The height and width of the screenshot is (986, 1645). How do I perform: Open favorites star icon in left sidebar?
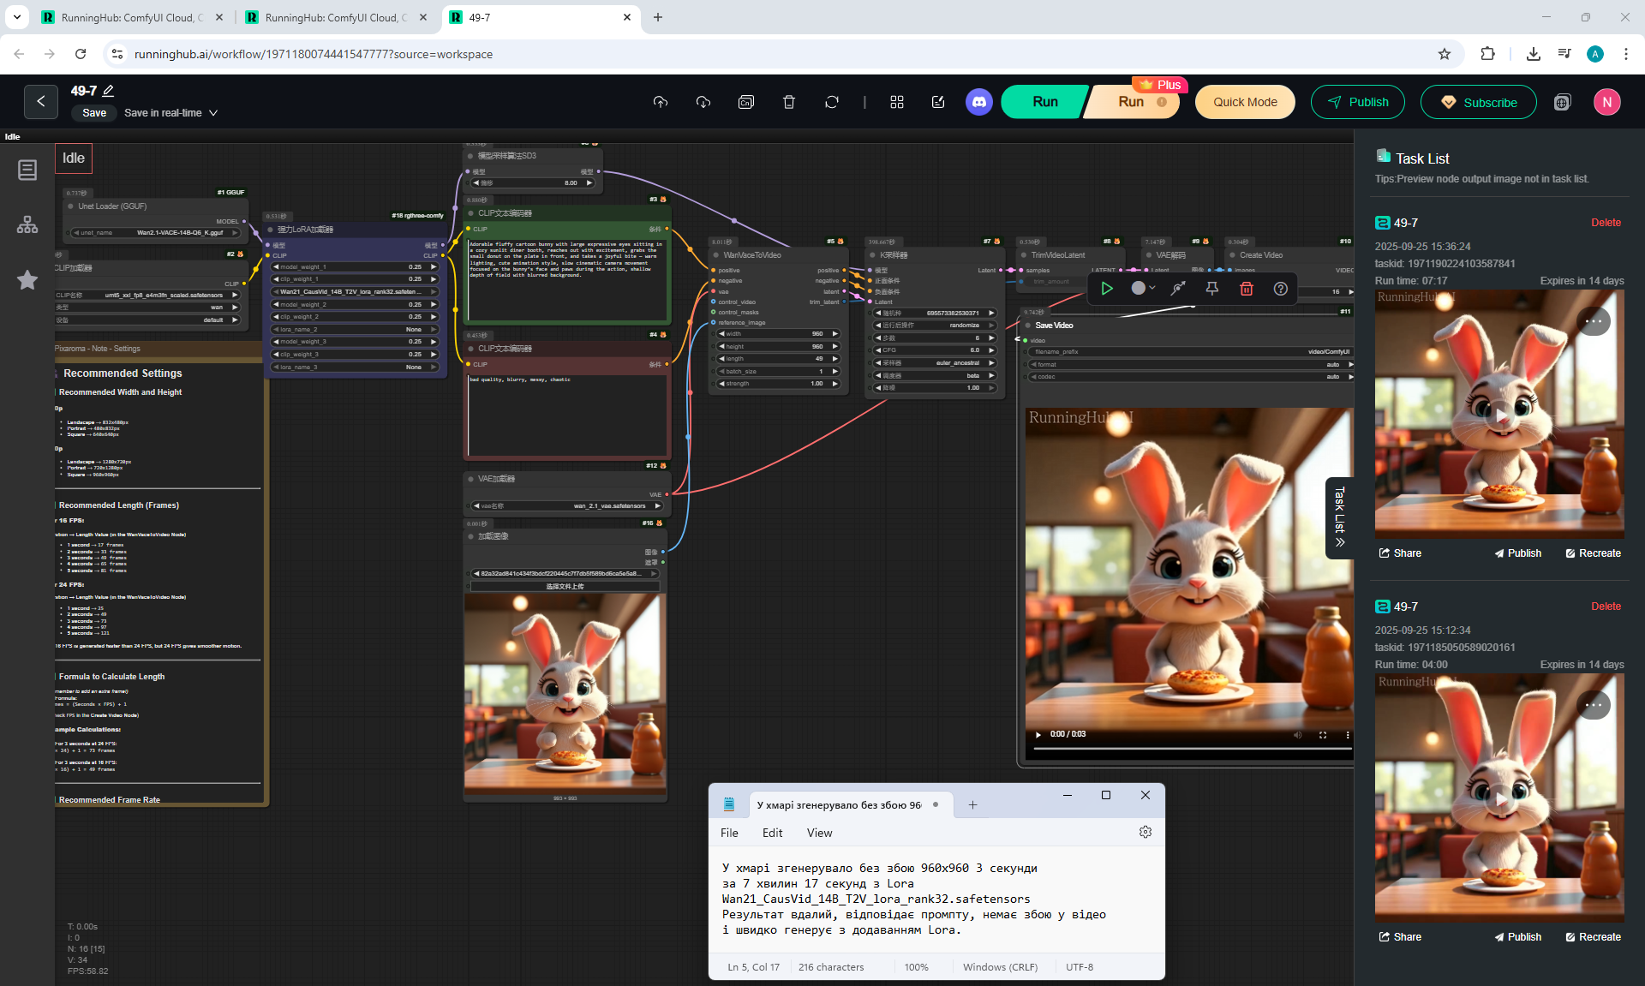pos(27,280)
